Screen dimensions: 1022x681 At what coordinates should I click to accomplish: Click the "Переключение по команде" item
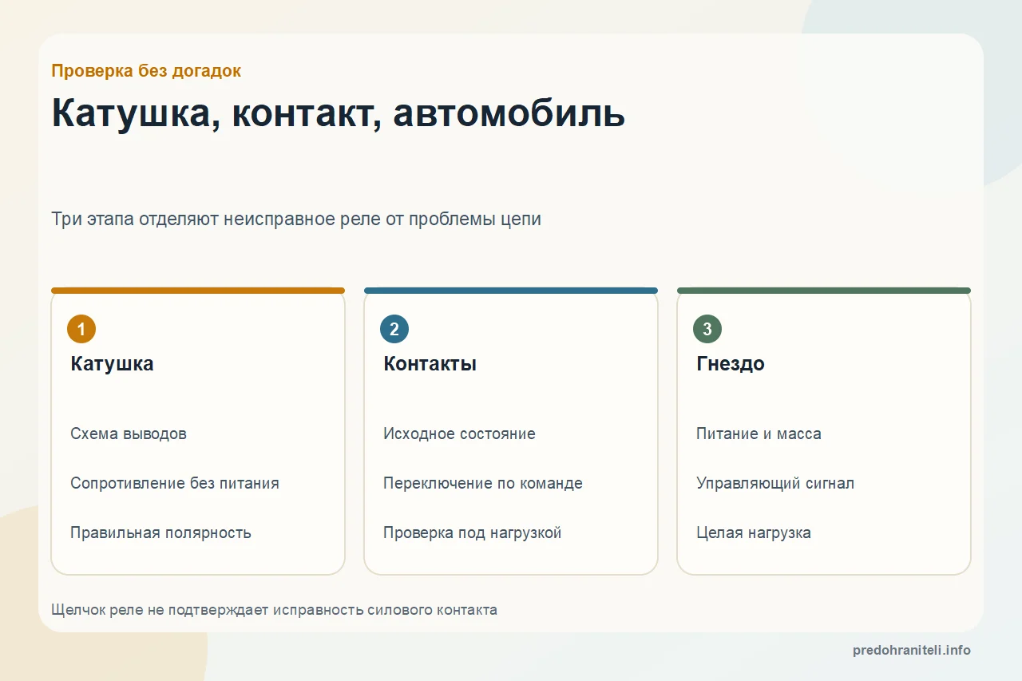pos(483,483)
